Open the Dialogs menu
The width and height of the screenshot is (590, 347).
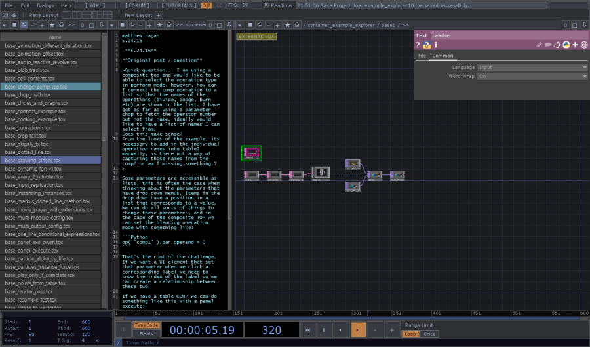click(x=45, y=5)
